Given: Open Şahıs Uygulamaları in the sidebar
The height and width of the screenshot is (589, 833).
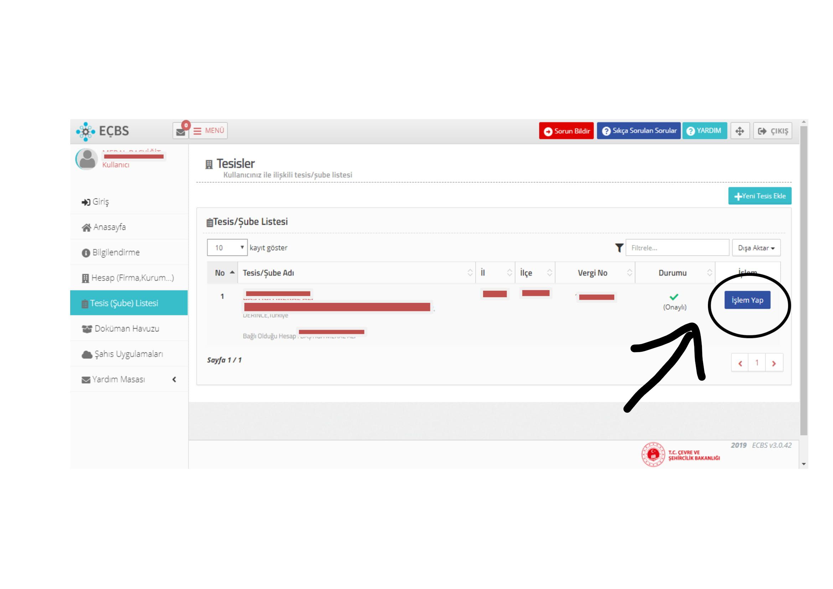Looking at the screenshot, I should (128, 354).
